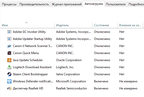Click Включено status for Диспетчер Realtek HD
The width and height of the screenshot is (144, 97).
tap(101, 88)
